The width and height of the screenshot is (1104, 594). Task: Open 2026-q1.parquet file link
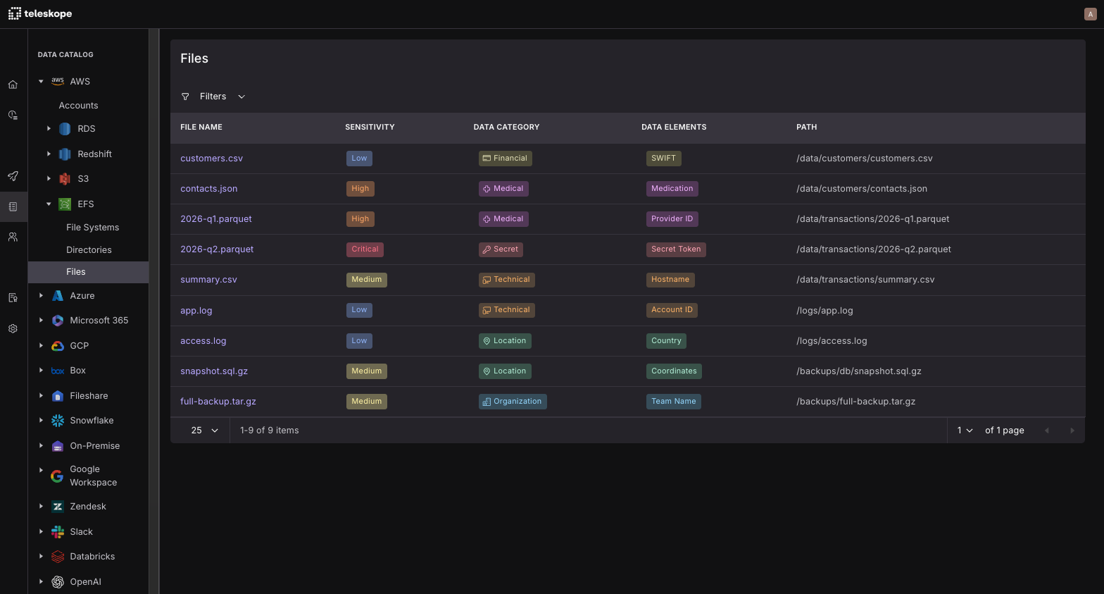pos(215,219)
